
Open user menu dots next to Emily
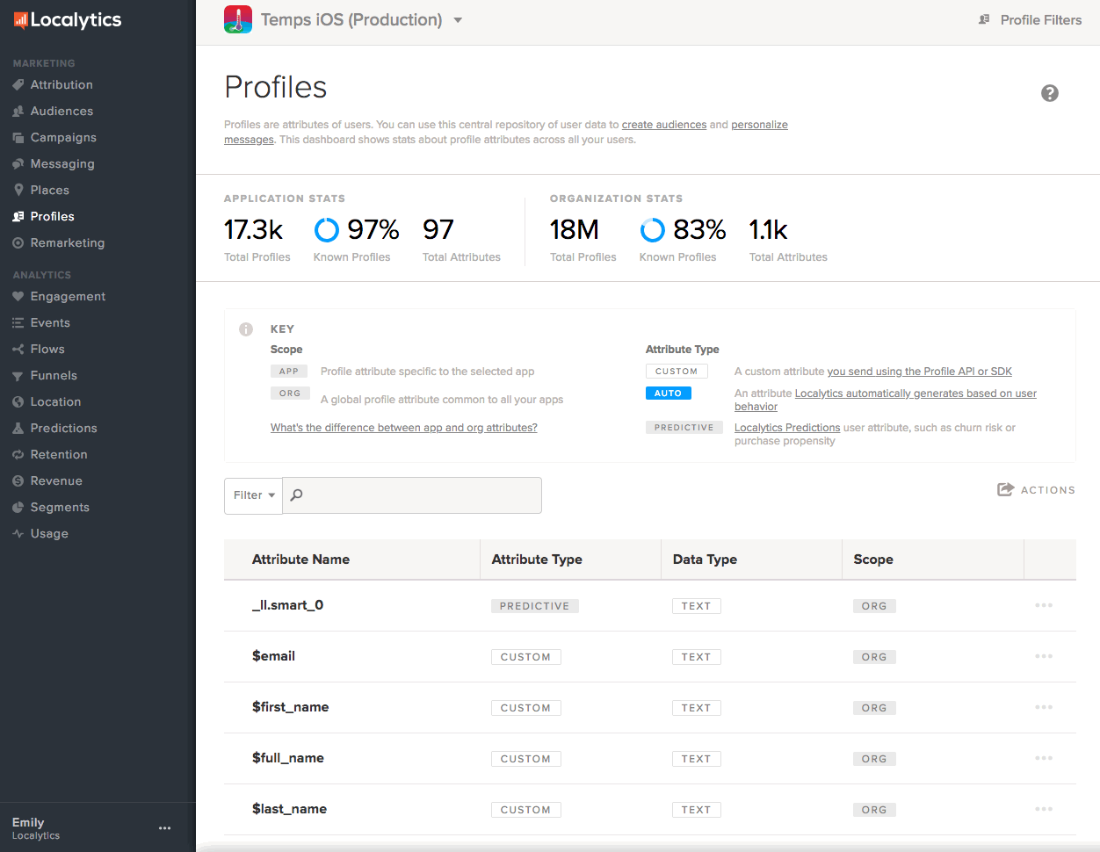point(164,828)
